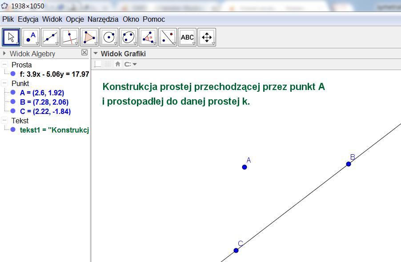
Task: Click point B on the line
Action: click(349, 164)
